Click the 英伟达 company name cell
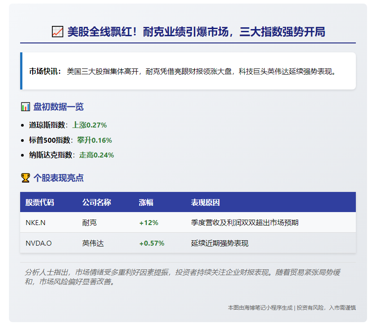The image size is (376, 336). point(93,243)
